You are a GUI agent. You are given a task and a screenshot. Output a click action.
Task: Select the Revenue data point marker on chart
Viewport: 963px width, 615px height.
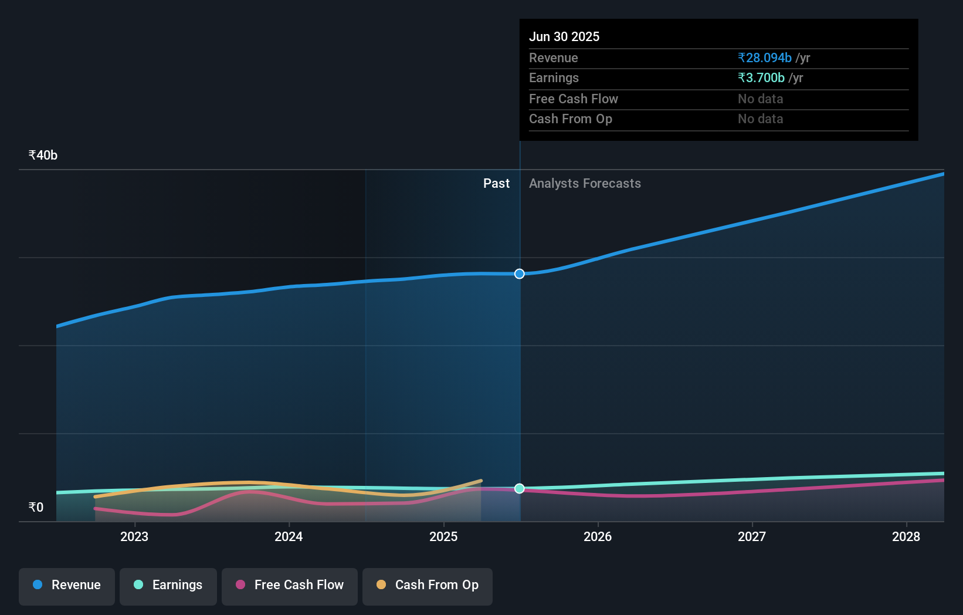[520, 273]
